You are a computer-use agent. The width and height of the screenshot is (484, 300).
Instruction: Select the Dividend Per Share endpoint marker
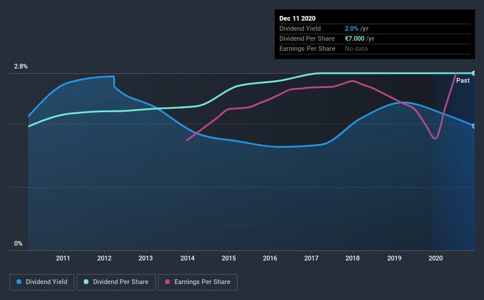(x=474, y=73)
